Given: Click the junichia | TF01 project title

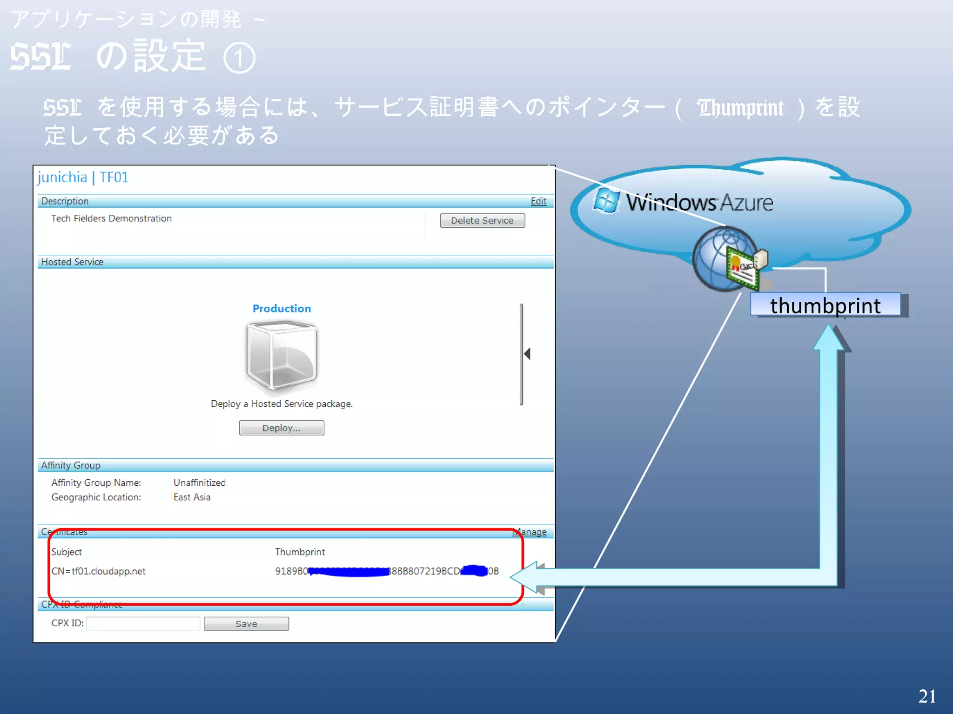Looking at the screenshot, I should (83, 178).
